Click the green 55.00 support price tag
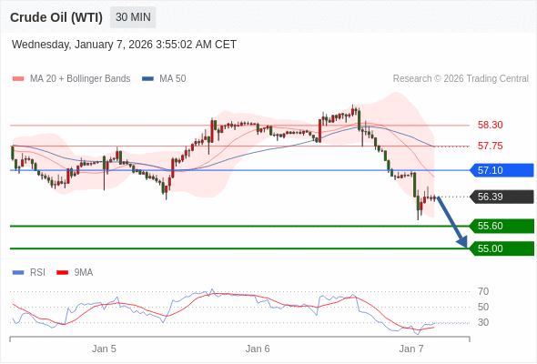 (x=502, y=248)
